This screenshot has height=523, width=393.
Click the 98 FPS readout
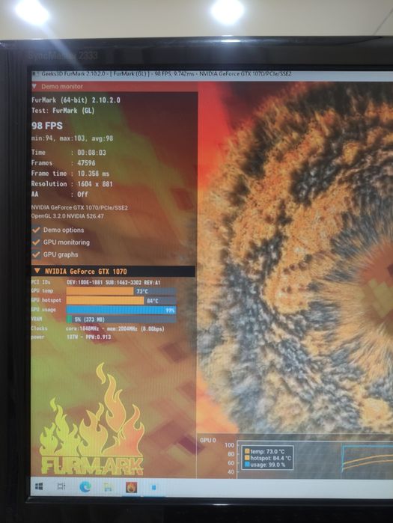47,126
